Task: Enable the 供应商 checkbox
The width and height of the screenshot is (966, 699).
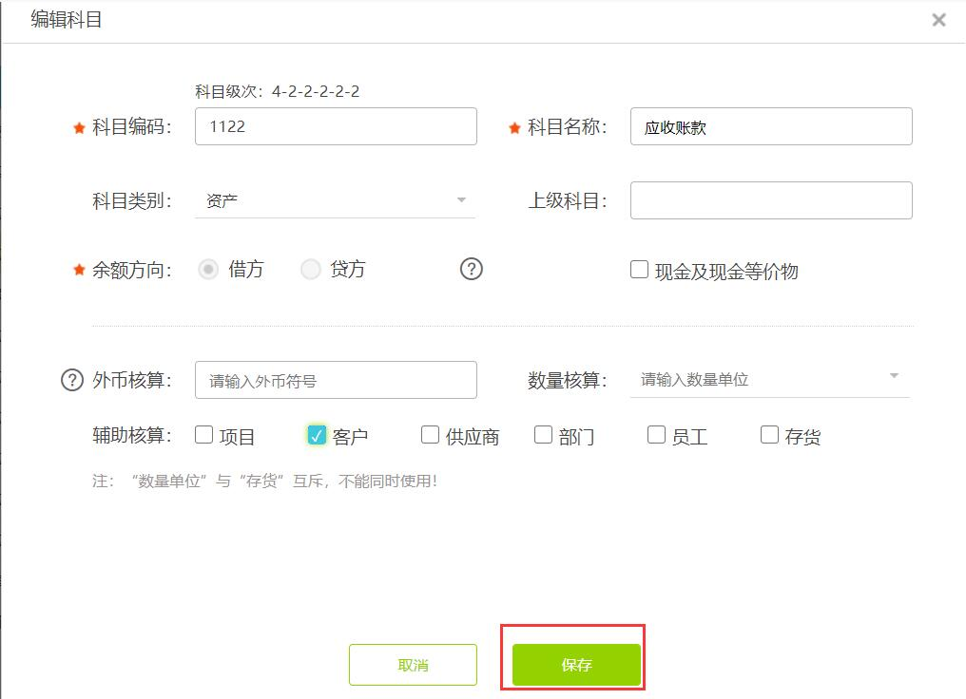Action: point(429,434)
